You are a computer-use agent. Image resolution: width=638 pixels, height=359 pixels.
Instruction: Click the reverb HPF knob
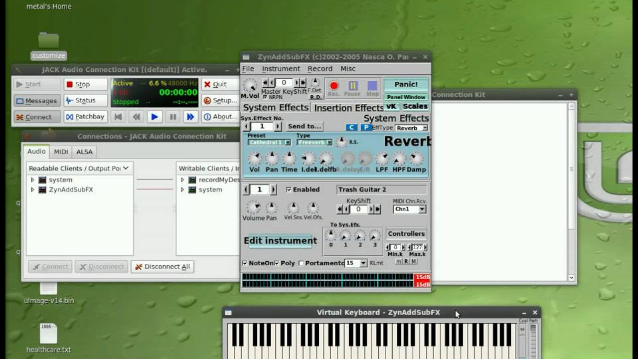399,159
